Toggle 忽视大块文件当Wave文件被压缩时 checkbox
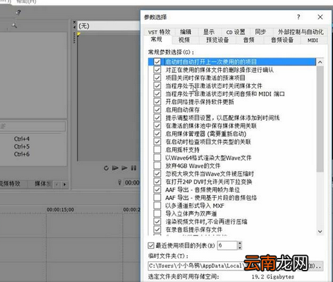 click(x=157, y=174)
